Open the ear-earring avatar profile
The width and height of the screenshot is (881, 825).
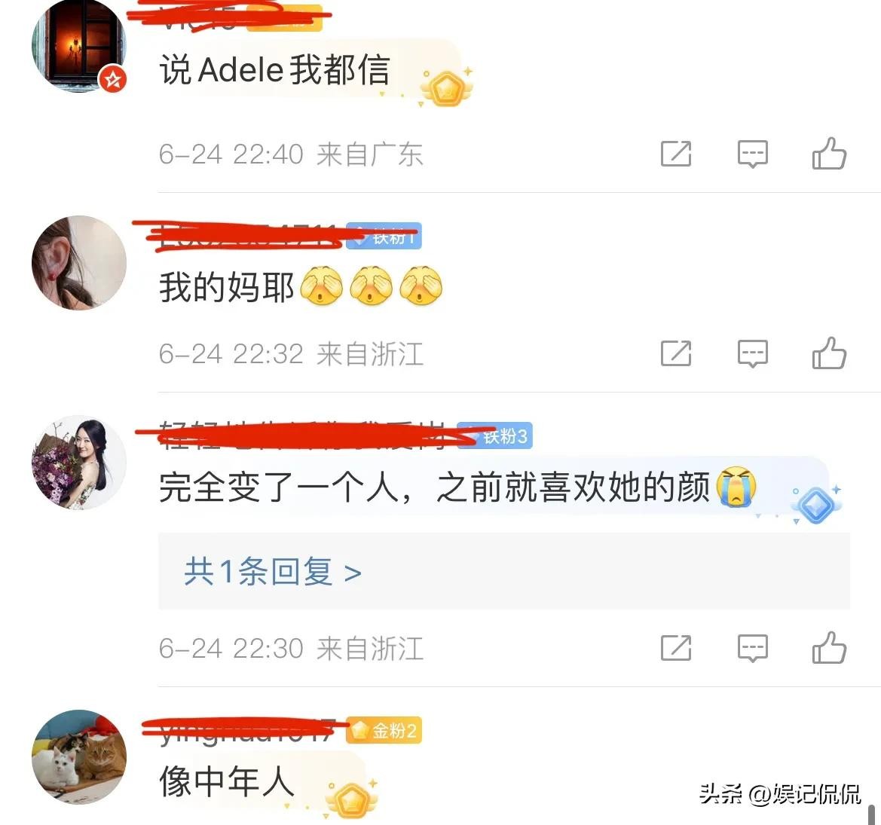79,263
